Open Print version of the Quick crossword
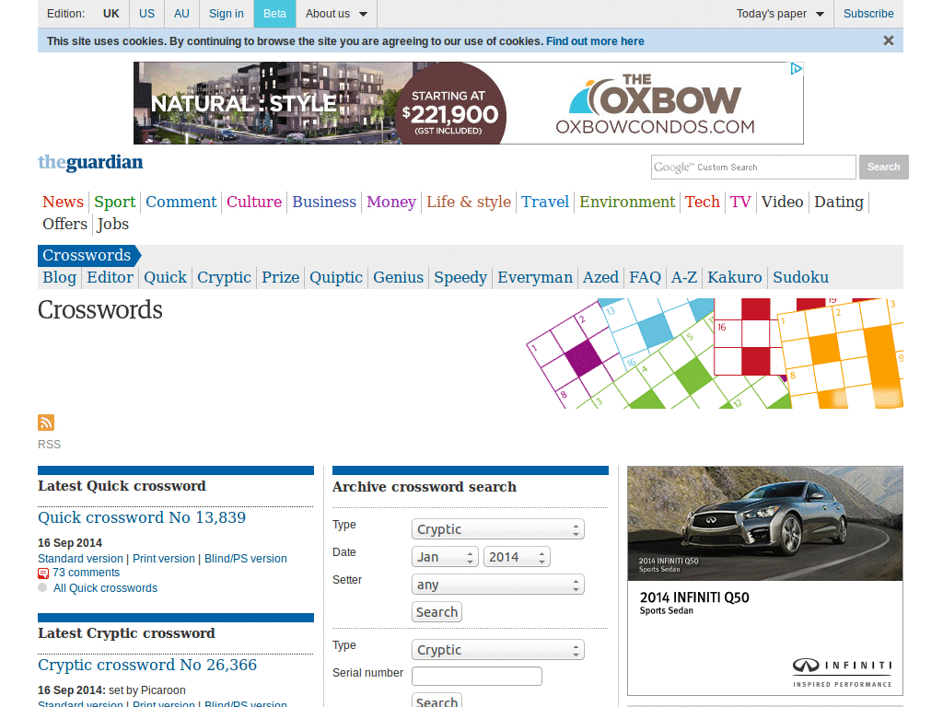This screenshot has height=707, width=943. [x=164, y=559]
